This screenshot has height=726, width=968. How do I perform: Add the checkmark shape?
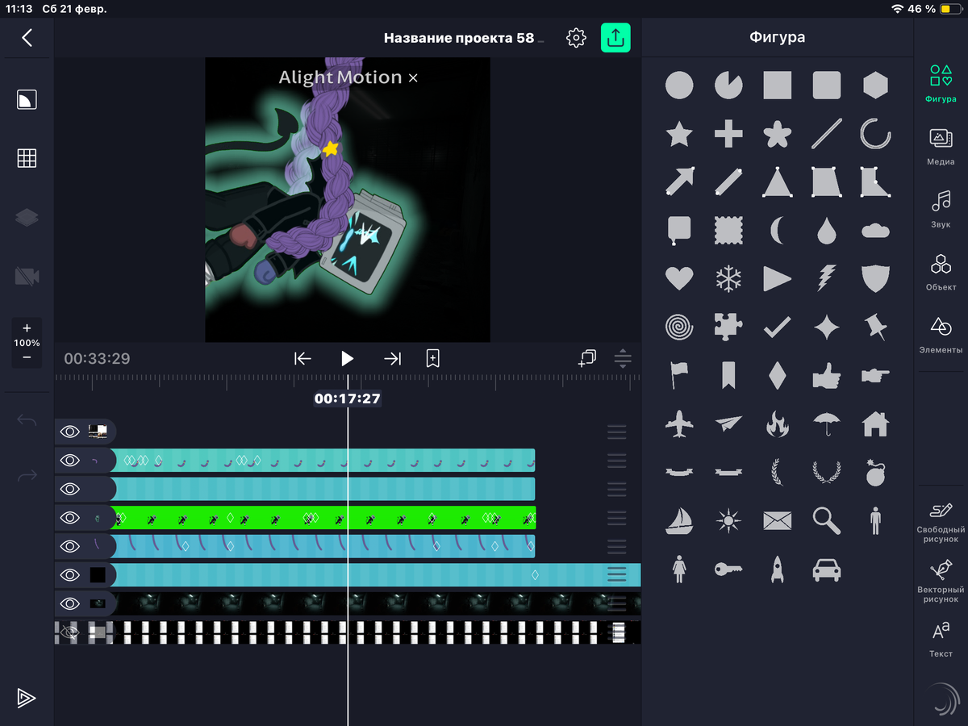777,327
